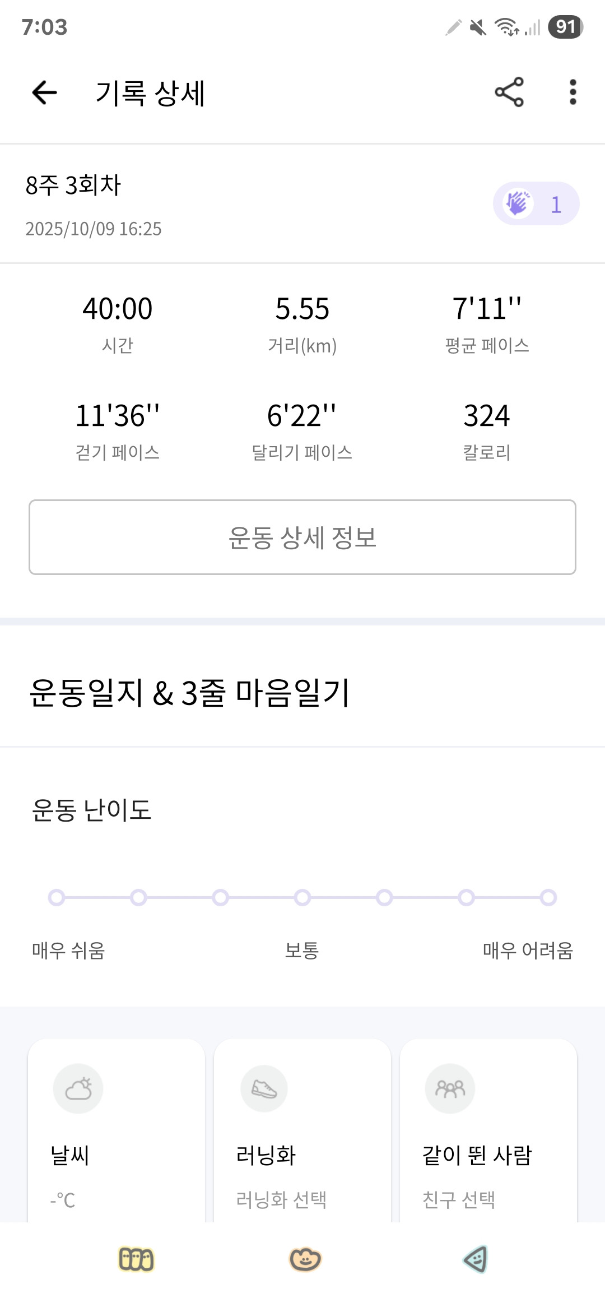Viewport: 605px width, 1298px height.
Task: Open the 친구 선택 selector
Action: [x=459, y=1199]
